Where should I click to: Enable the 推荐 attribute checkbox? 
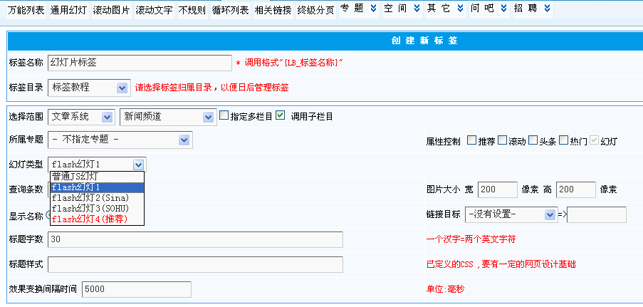472,140
